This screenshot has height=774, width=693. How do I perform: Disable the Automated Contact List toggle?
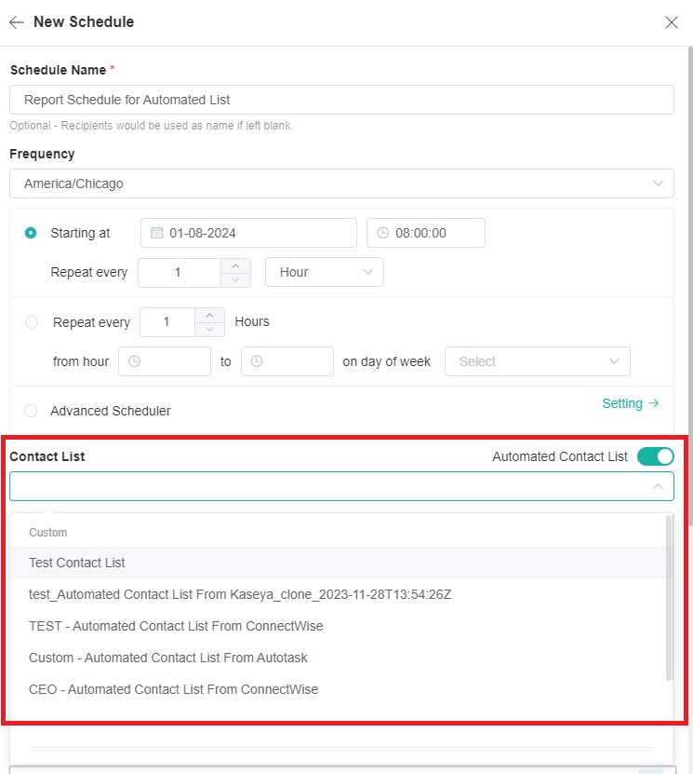click(655, 456)
